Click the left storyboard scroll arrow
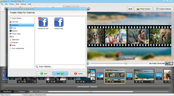Viewport: 174px width, 96px height. (x=2, y=80)
